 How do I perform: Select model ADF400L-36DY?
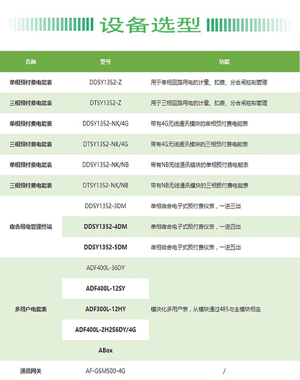tap(105, 268)
